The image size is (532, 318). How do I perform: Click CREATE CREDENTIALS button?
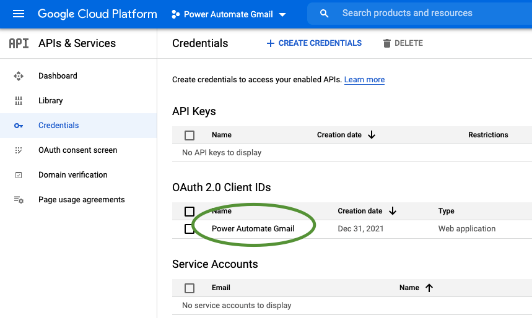(314, 43)
